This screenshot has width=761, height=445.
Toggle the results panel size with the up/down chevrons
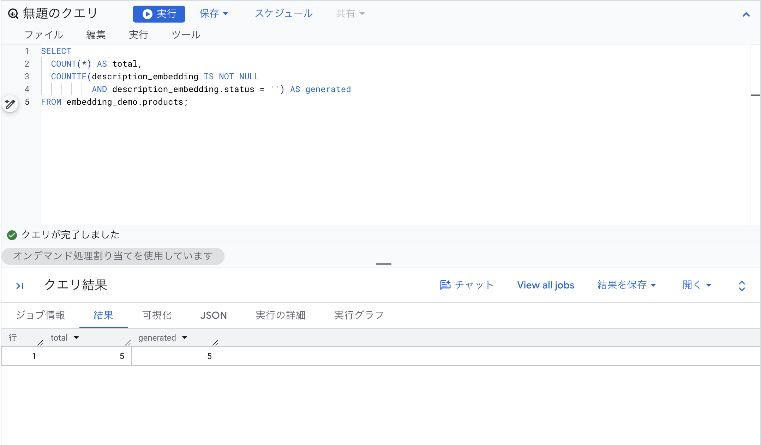click(x=742, y=286)
